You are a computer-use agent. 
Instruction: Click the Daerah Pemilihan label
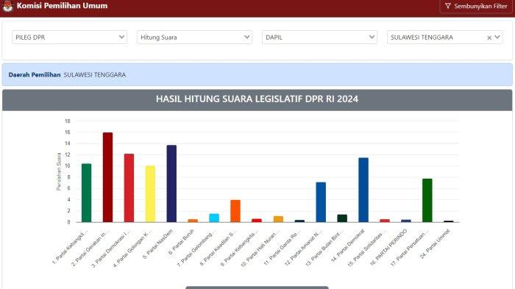[35, 75]
